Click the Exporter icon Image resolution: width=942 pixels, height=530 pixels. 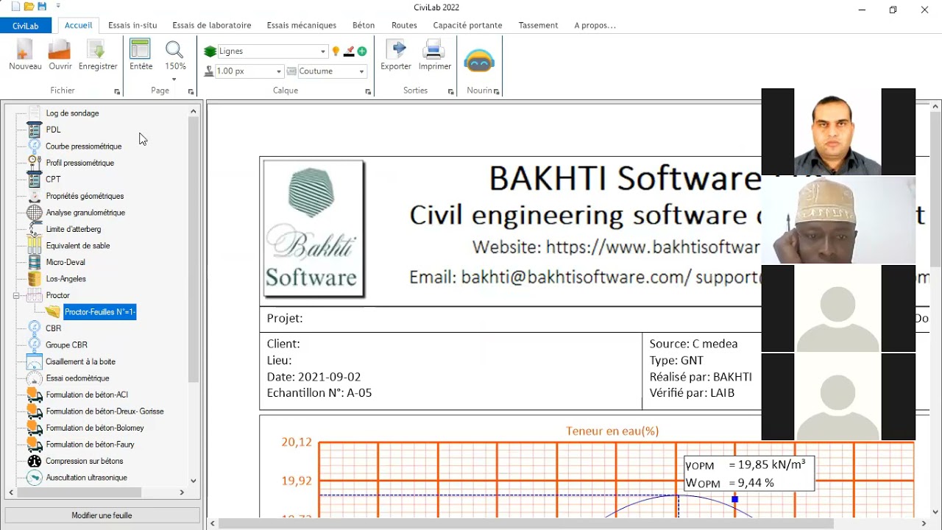click(x=396, y=55)
